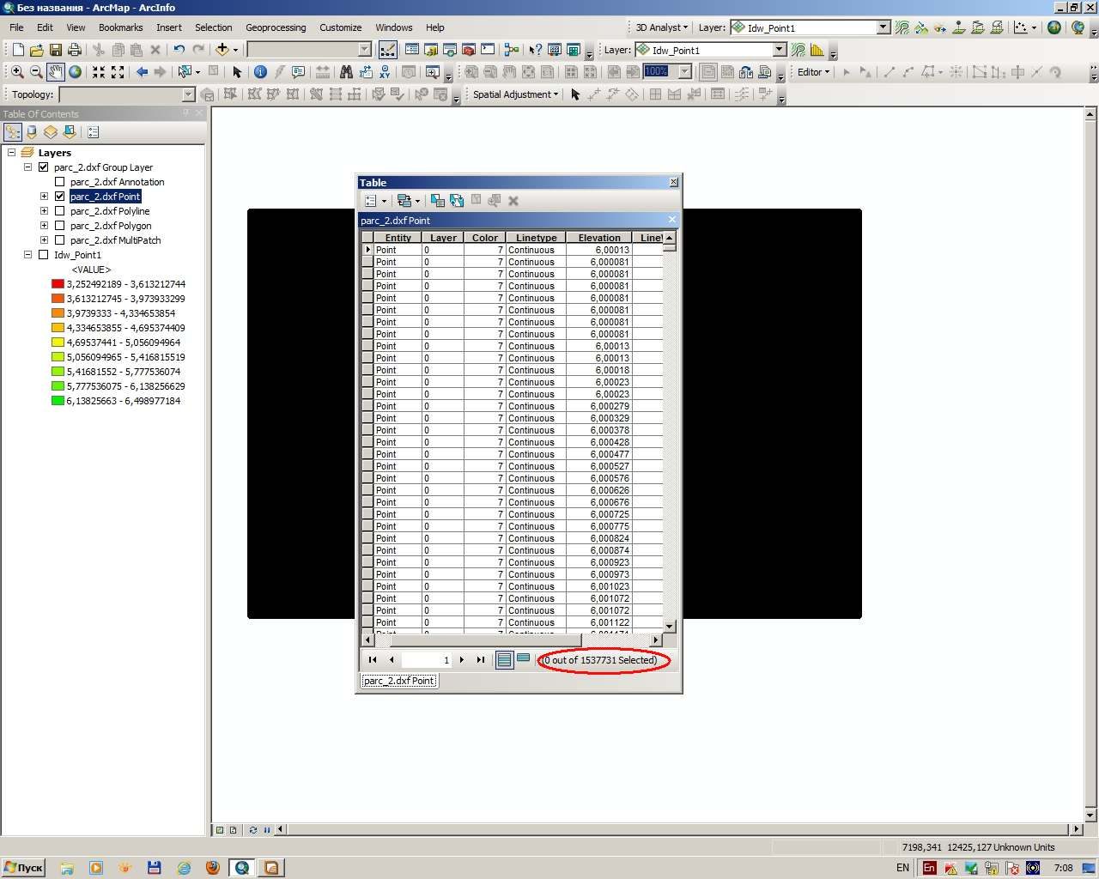This screenshot has width=1099, height=879.
Task: Open the Topology combo box
Action: point(127,94)
